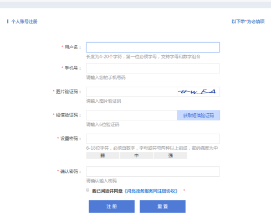This screenshot has width=271, height=216.
Task: Click the hint text 请确认输入密码
Action: [101, 181]
